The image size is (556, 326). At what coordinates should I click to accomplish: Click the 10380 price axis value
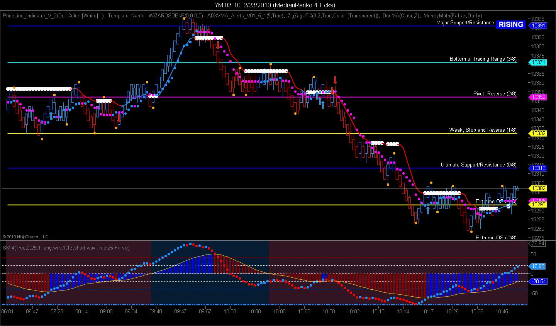pyautogui.click(x=537, y=46)
